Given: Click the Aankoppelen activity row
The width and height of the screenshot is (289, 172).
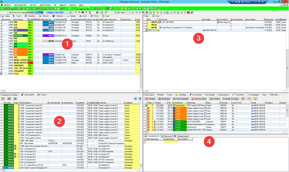Looking at the screenshot, I should 215,105.
